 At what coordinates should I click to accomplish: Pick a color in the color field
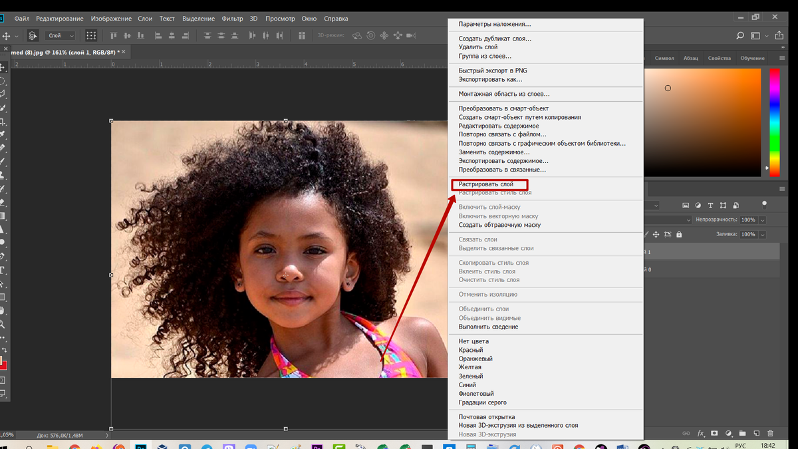703,122
